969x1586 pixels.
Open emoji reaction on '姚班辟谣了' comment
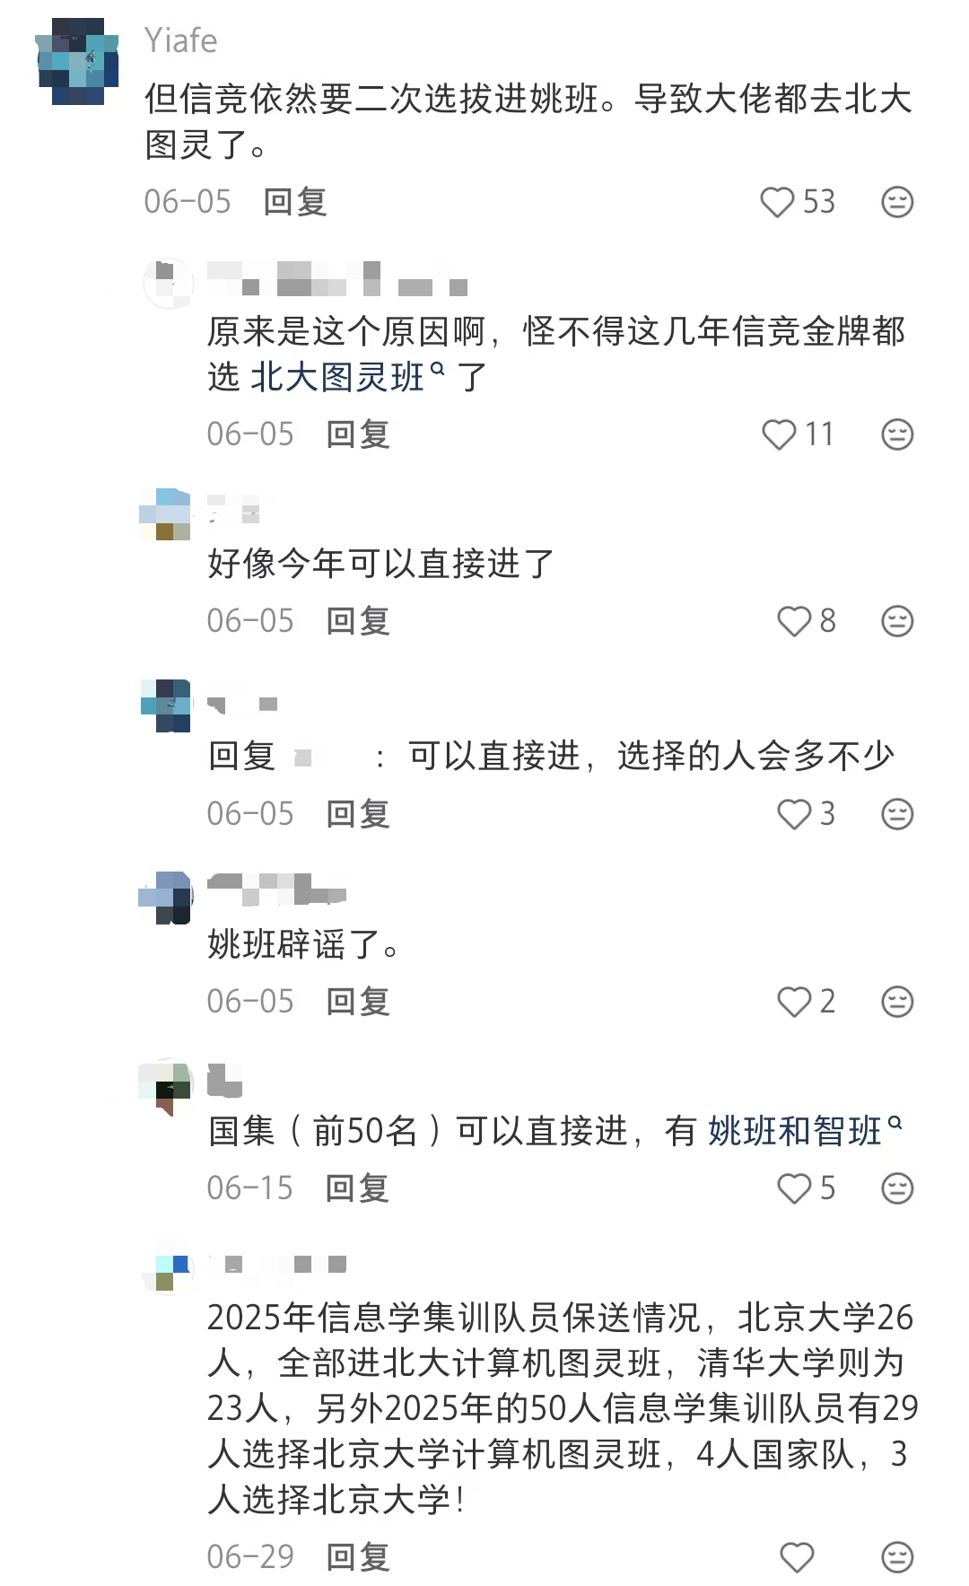tap(897, 1002)
